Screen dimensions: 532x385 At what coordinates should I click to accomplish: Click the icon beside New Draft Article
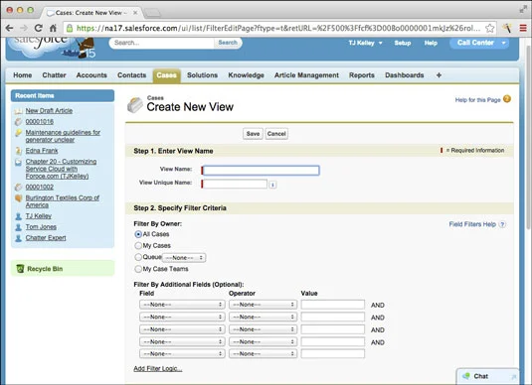click(x=18, y=111)
